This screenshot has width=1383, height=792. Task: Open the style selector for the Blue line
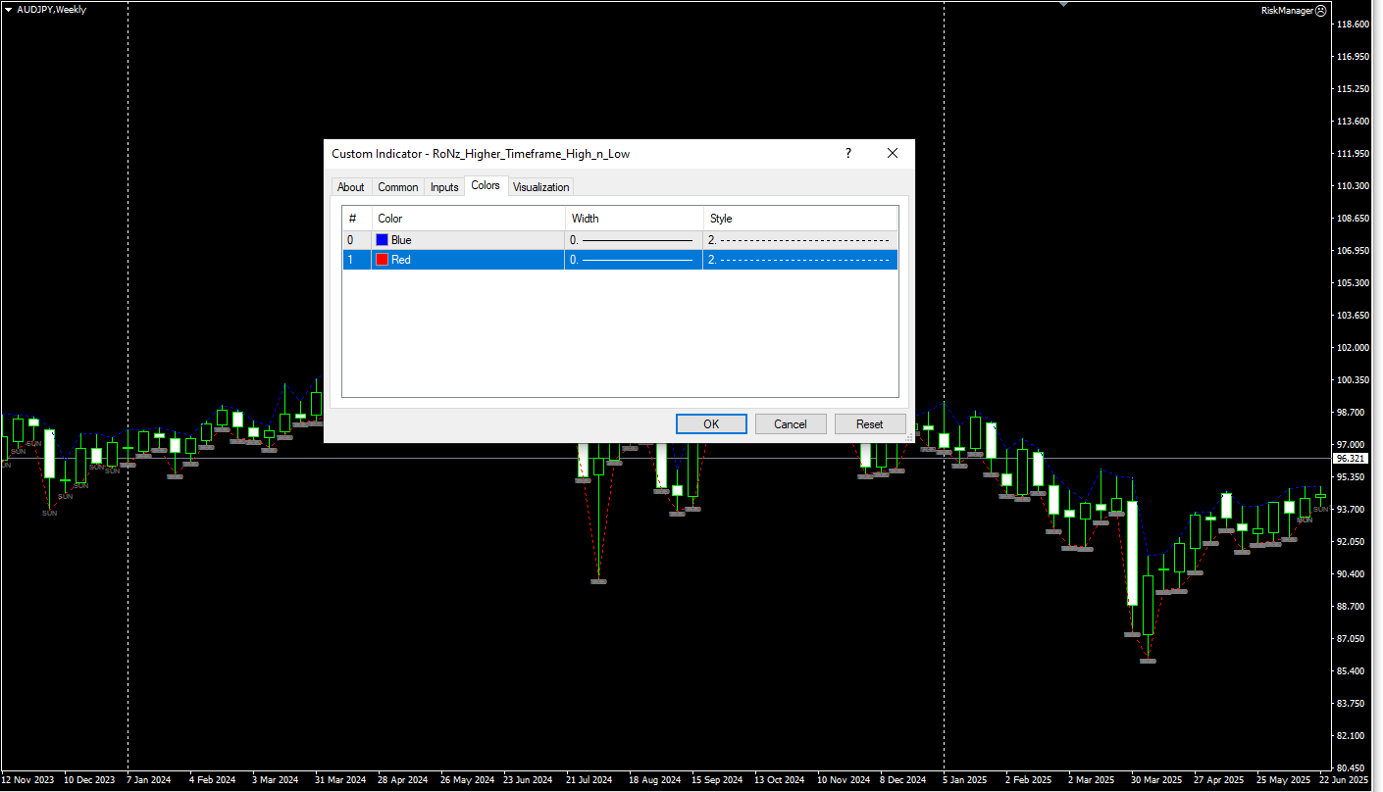(799, 239)
